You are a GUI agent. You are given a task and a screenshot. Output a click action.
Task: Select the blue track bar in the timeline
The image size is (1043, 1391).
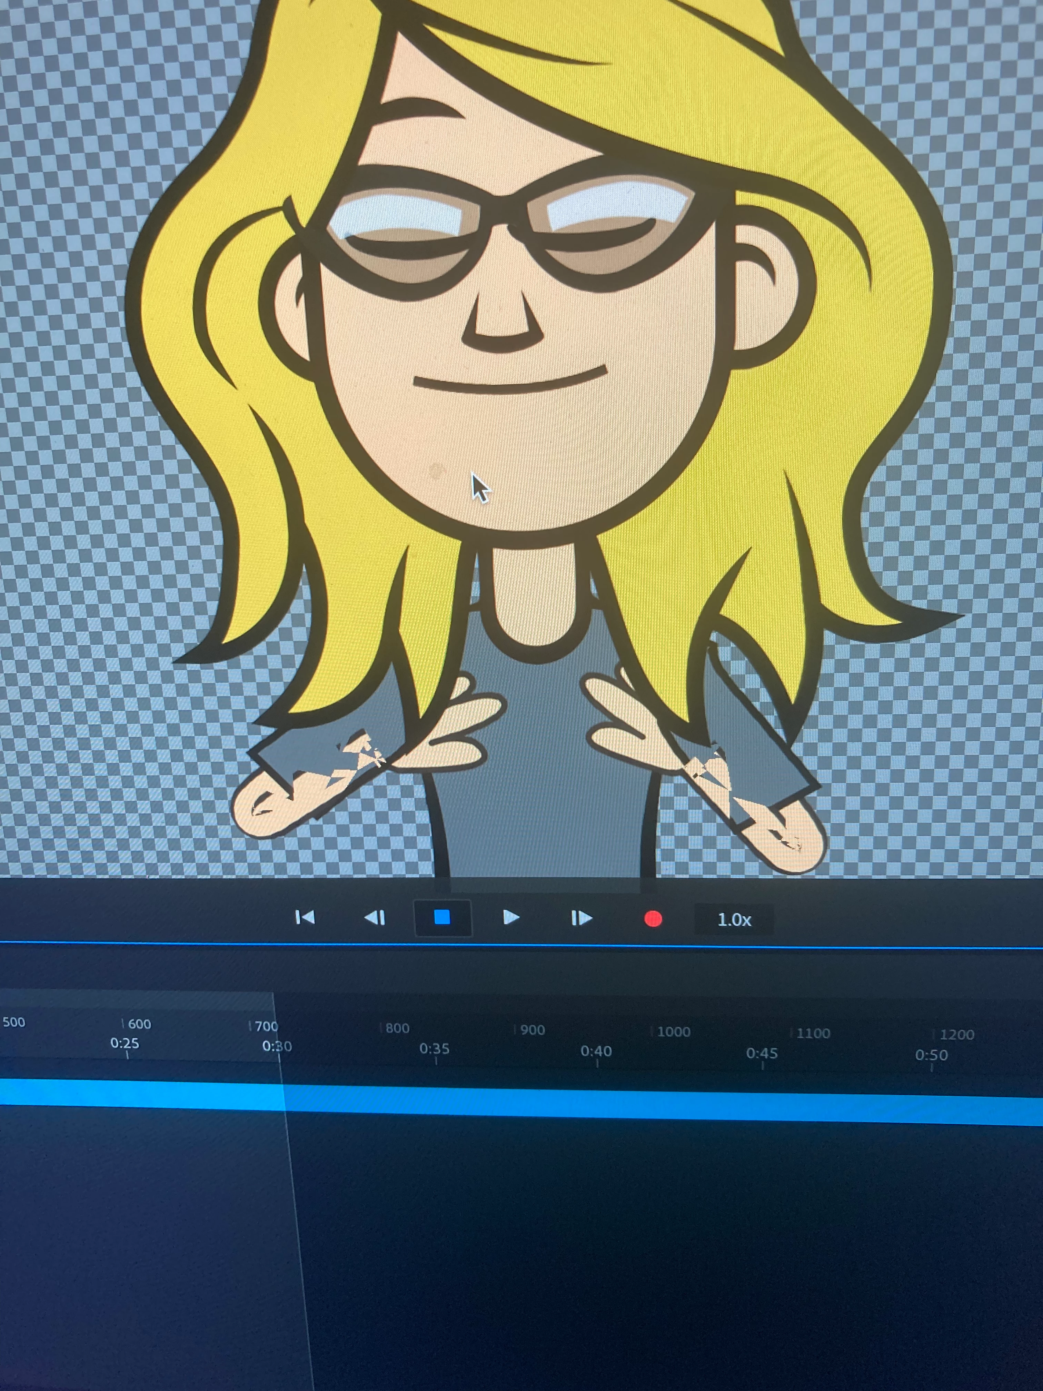click(566, 1104)
